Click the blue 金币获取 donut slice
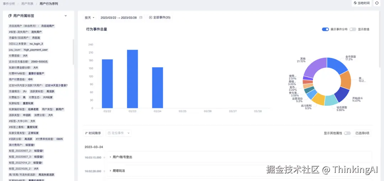 [336, 64]
